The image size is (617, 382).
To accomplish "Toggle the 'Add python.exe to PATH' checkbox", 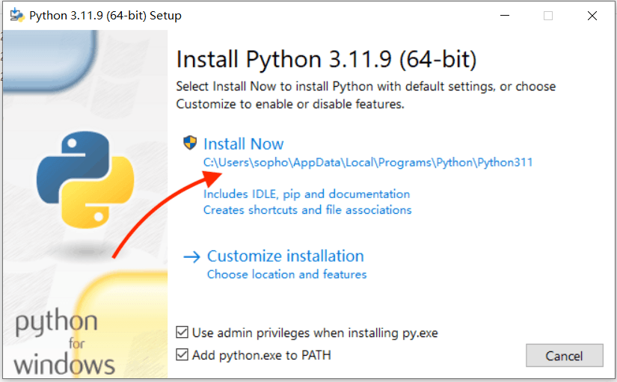I will tap(182, 354).
